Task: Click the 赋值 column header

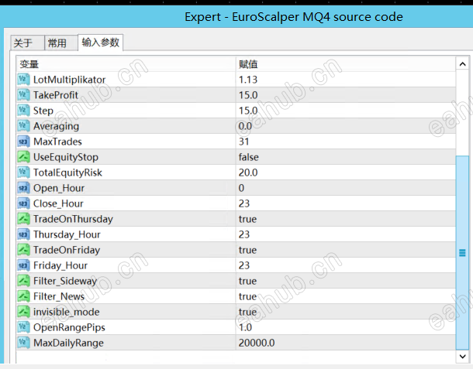Action: tap(346, 64)
